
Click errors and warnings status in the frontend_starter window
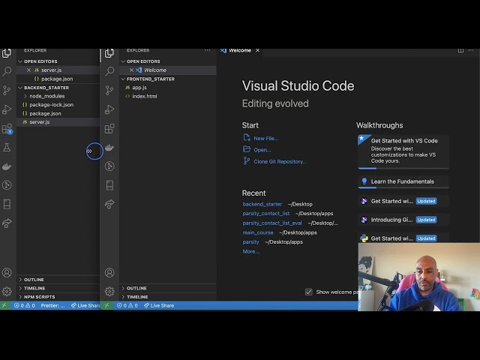click(127, 305)
